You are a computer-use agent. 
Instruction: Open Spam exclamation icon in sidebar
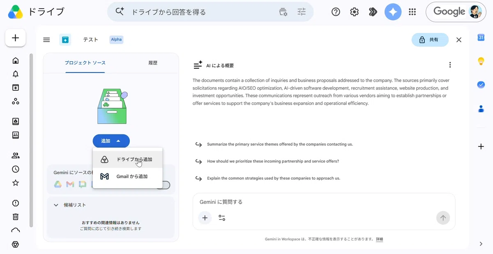pos(16,203)
